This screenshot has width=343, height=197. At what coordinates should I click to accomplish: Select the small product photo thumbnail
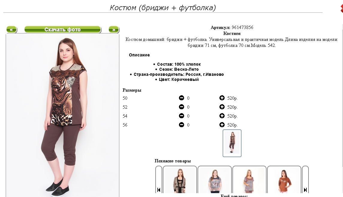pos(232,143)
